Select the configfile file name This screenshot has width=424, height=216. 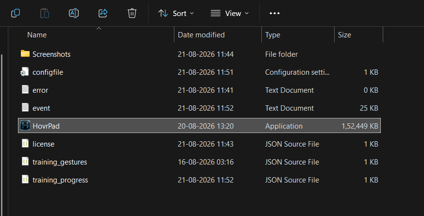48,72
